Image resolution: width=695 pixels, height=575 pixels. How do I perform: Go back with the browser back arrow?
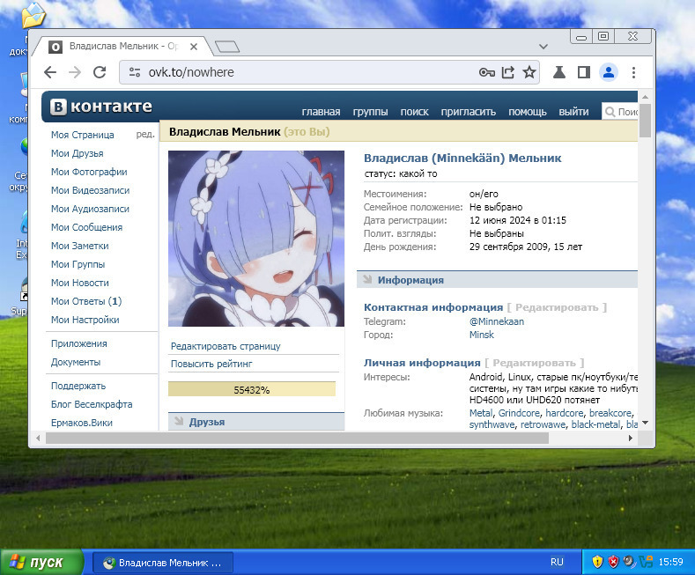coord(50,72)
